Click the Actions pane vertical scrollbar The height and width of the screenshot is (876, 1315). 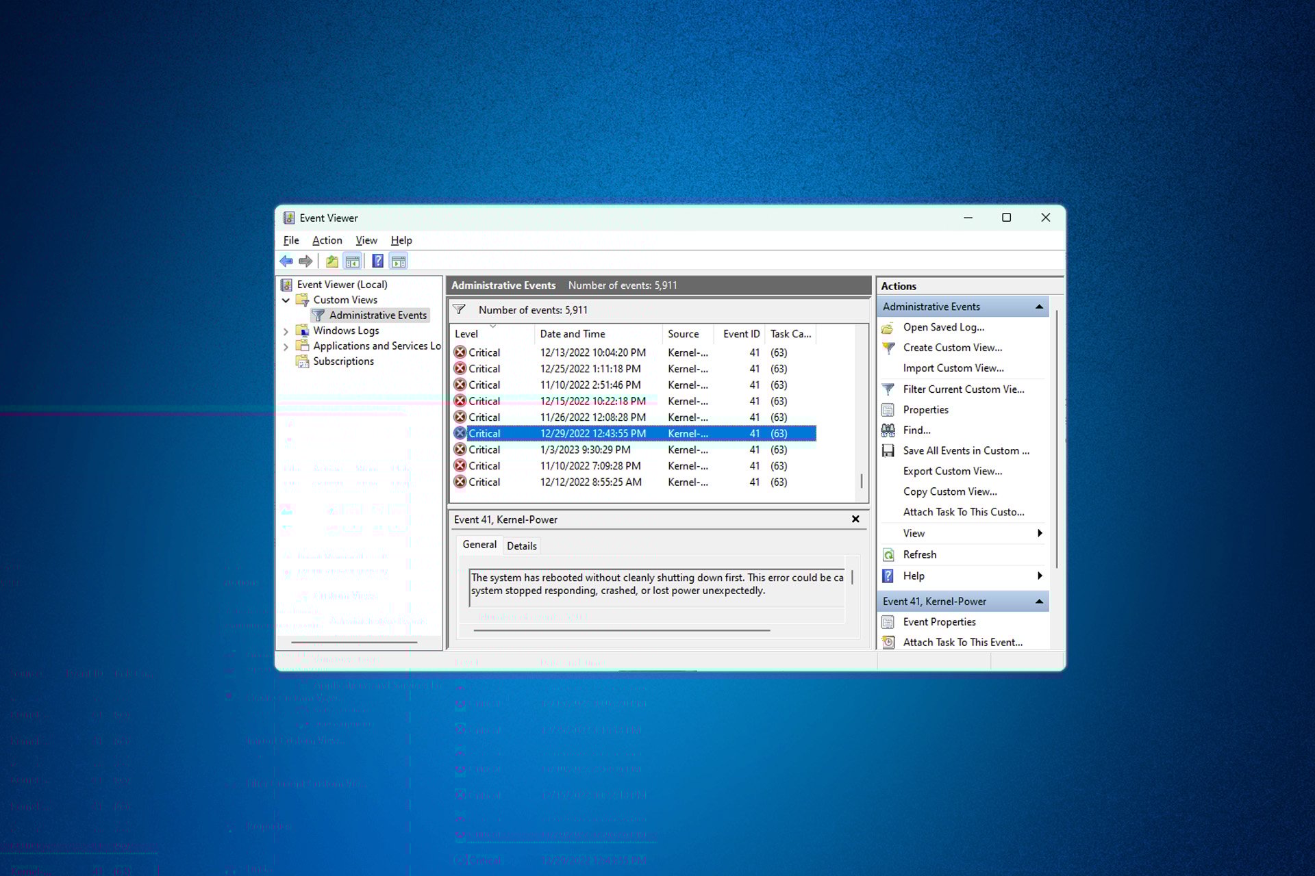tap(1057, 438)
